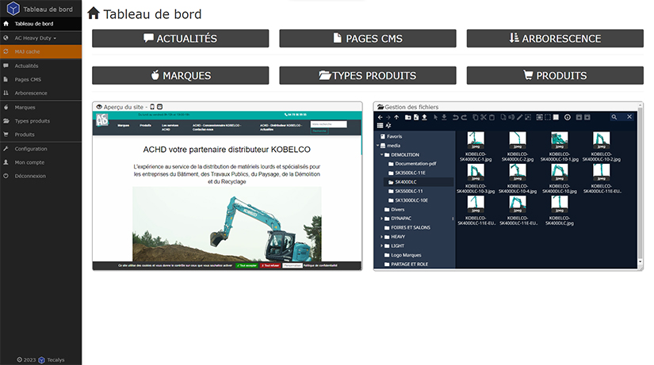The width and height of the screenshot is (654, 365).
Task: Collapse the DEMOLITION folder arrow
Action: (x=381, y=154)
